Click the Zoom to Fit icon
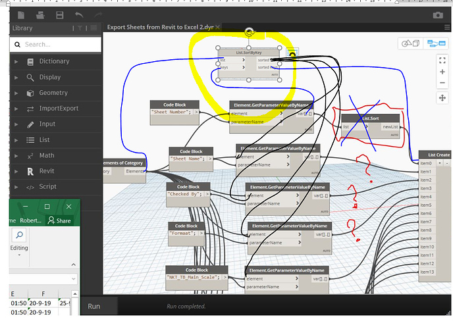The width and height of the screenshot is (453, 329). pos(442,61)
